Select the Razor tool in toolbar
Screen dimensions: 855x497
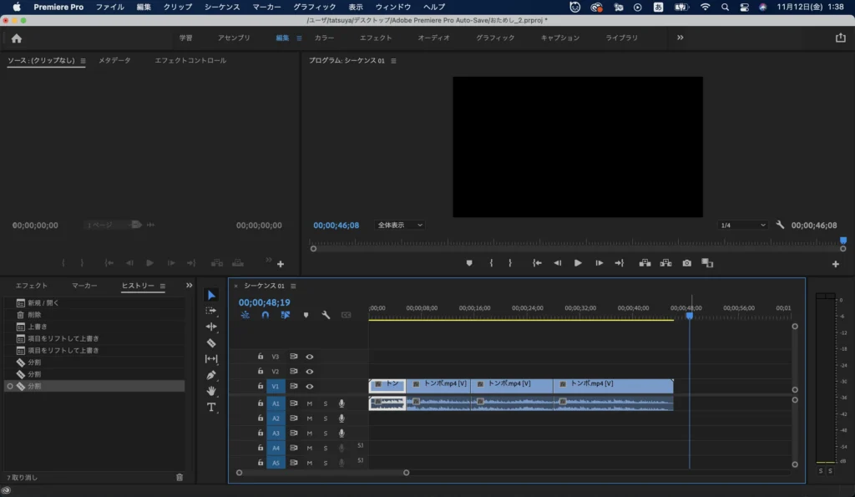coord(211,342)
